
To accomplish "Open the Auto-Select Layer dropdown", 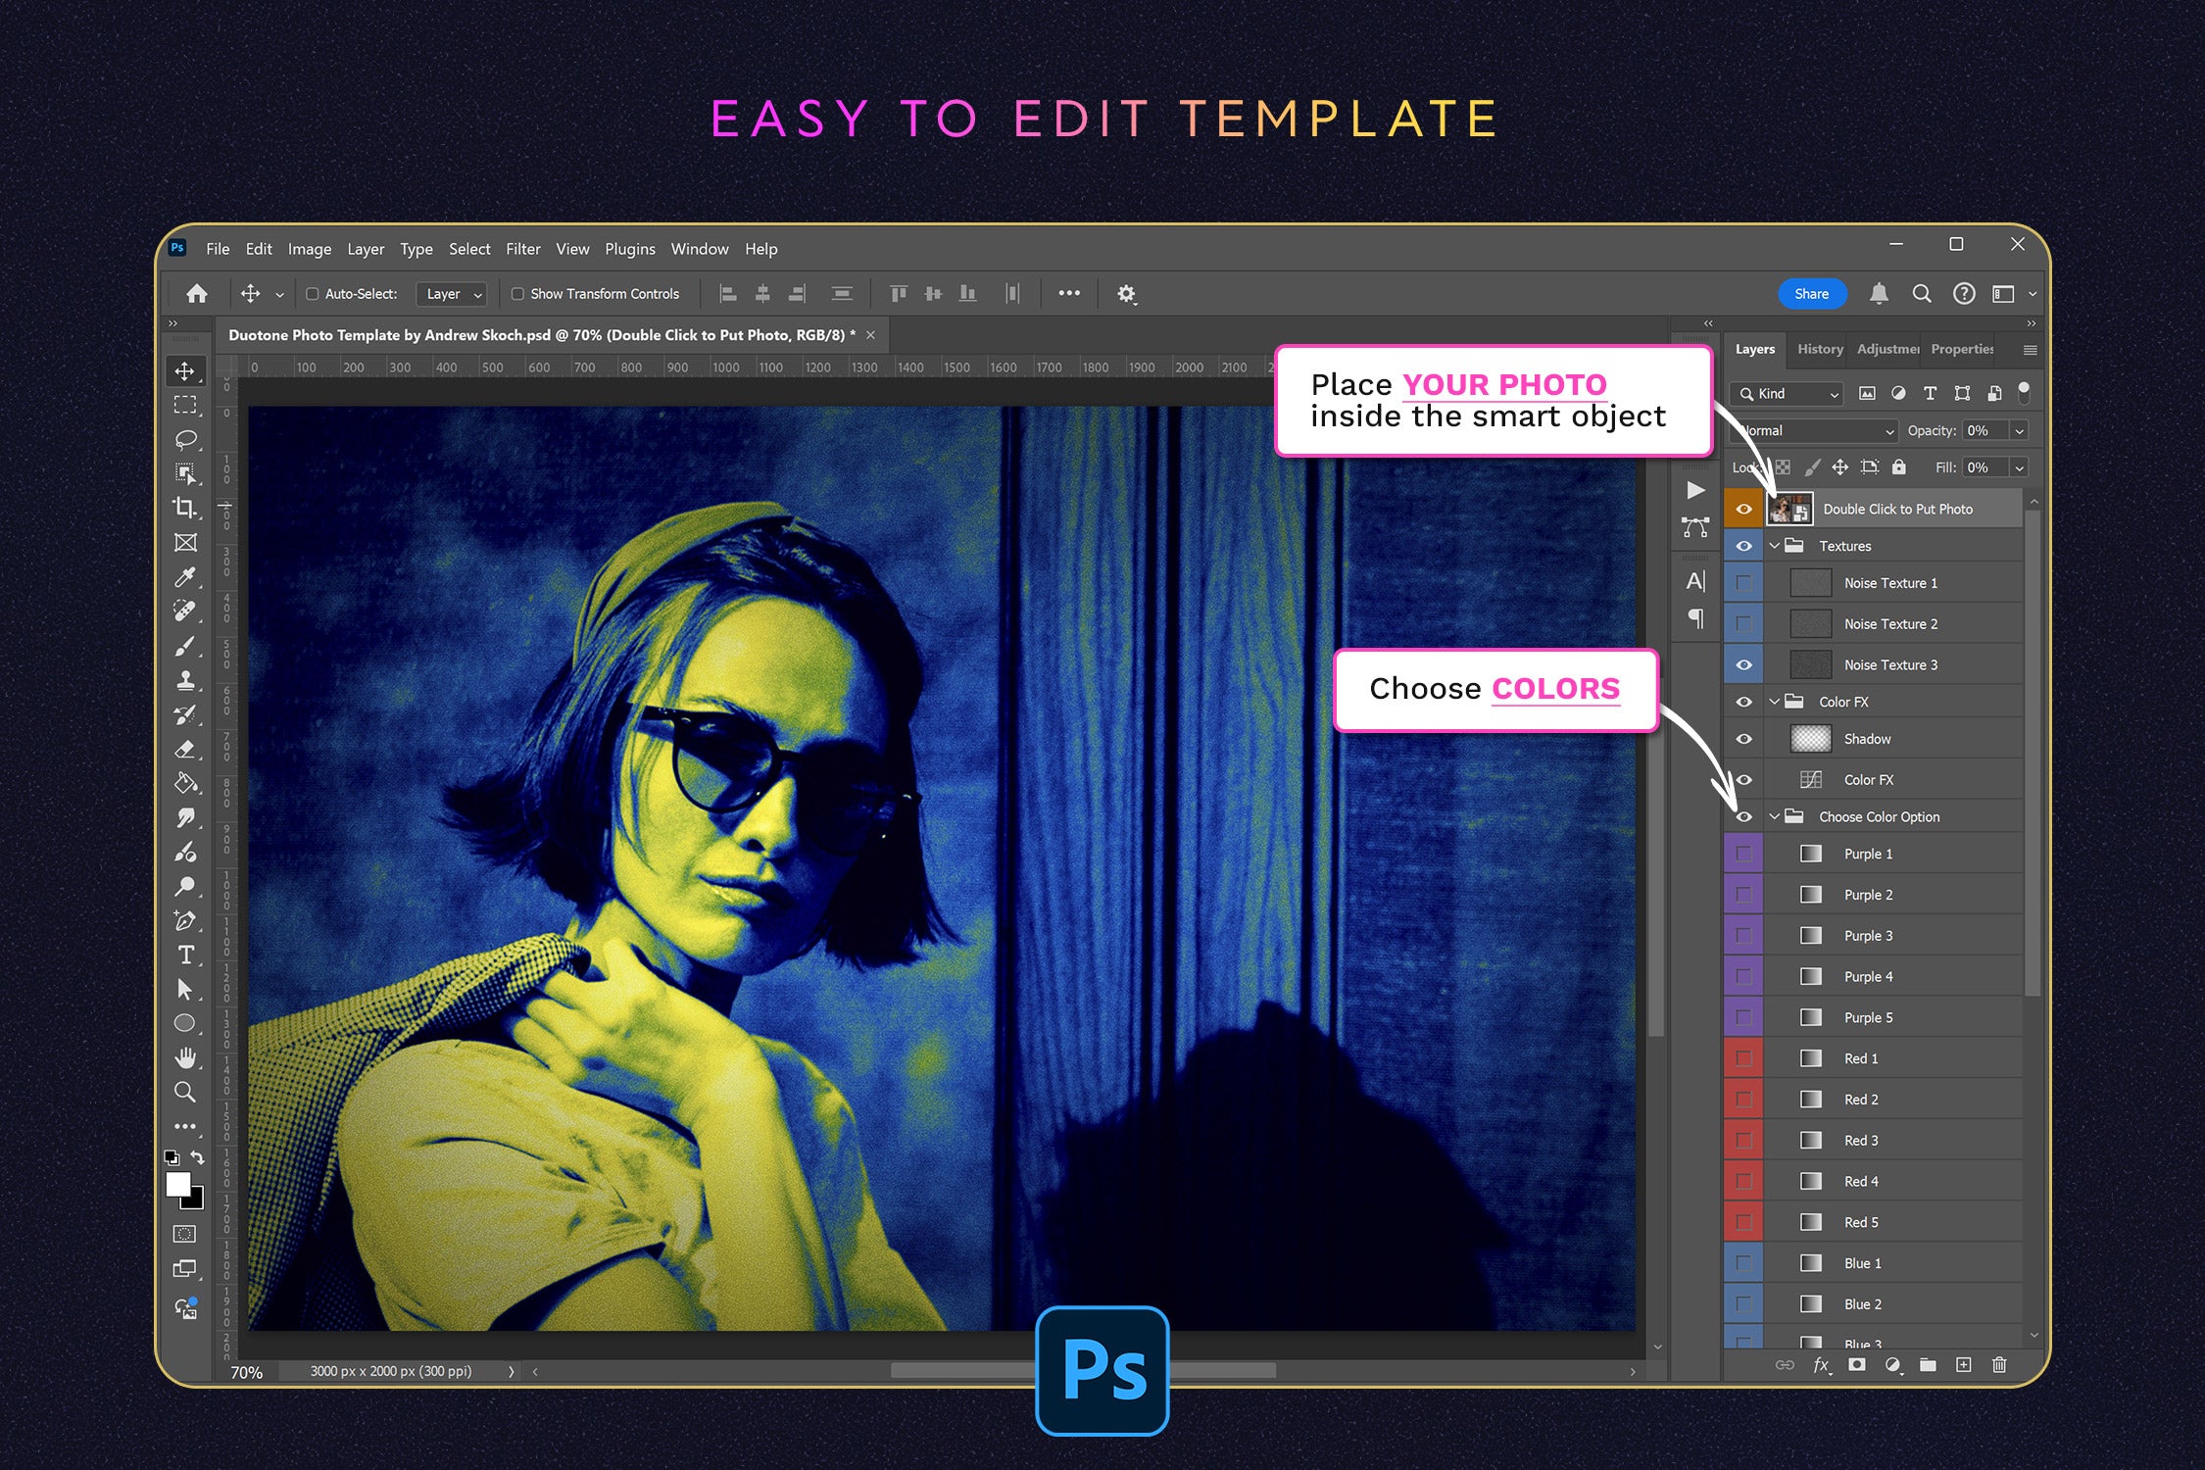I will tap(452, 294).
